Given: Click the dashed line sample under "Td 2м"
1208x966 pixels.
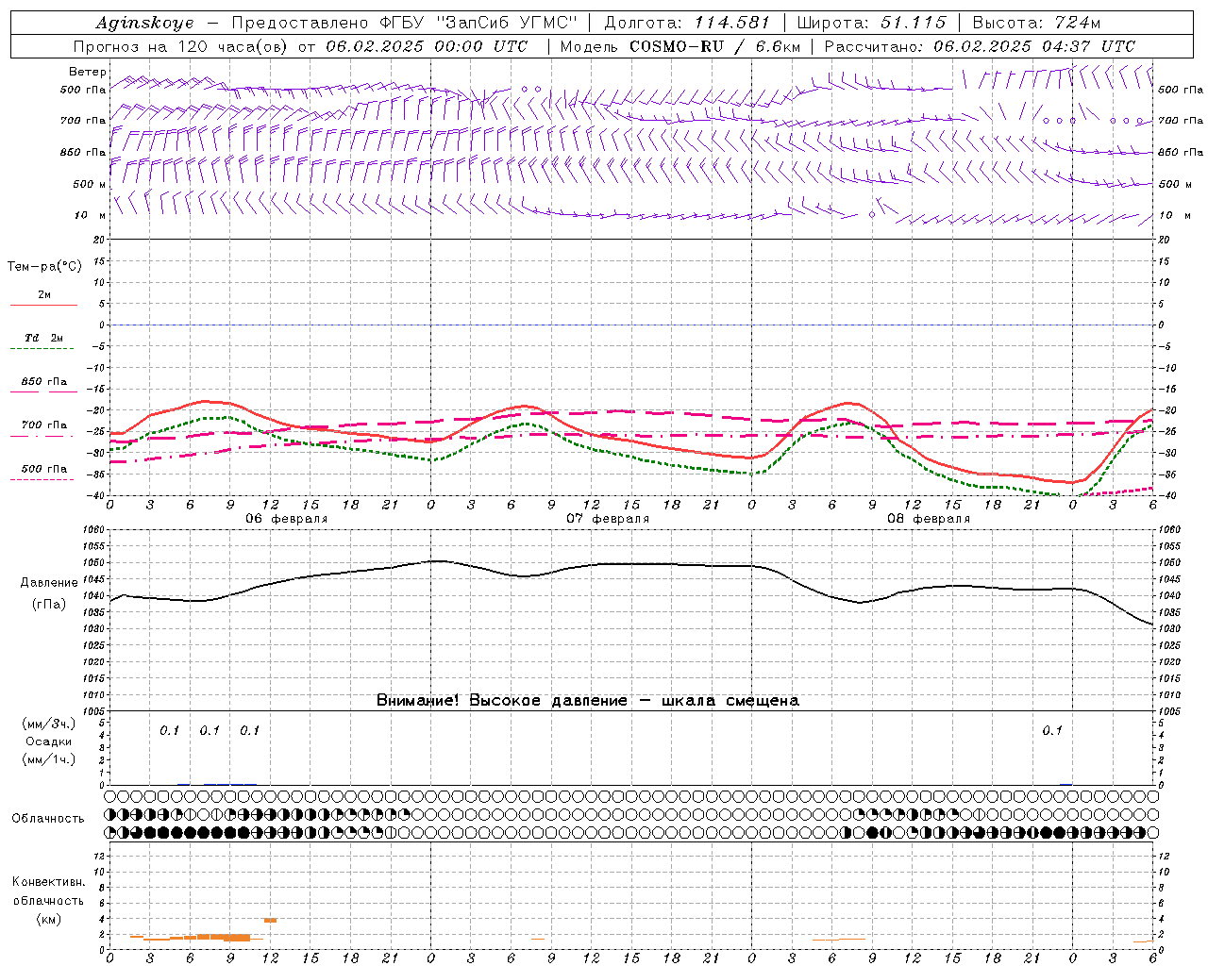Looking at the screenshot, I should [x=42, y=349].
